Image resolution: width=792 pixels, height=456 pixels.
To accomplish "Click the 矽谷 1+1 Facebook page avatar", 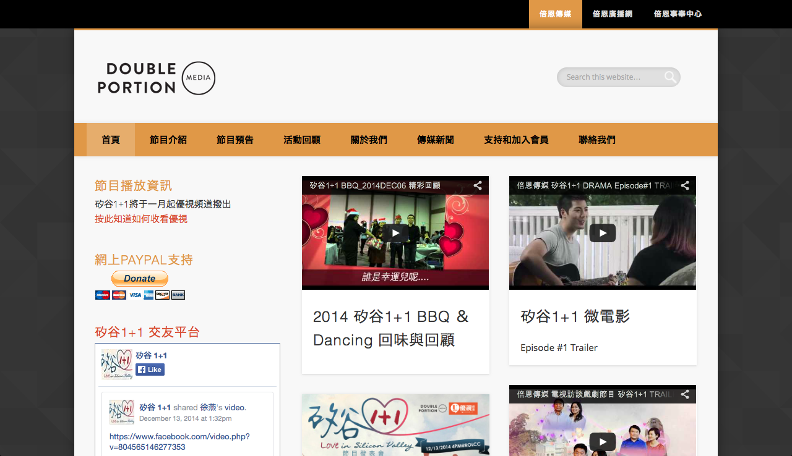I will tap(117, 365).
